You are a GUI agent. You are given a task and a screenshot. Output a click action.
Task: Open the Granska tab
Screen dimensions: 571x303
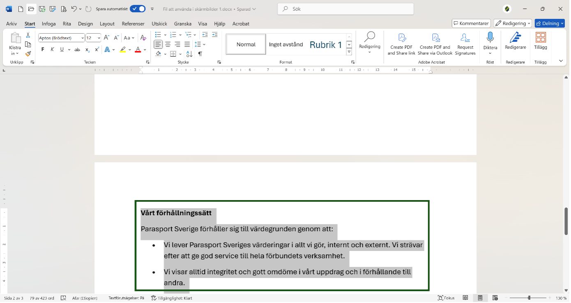click(x=183, y=24)
